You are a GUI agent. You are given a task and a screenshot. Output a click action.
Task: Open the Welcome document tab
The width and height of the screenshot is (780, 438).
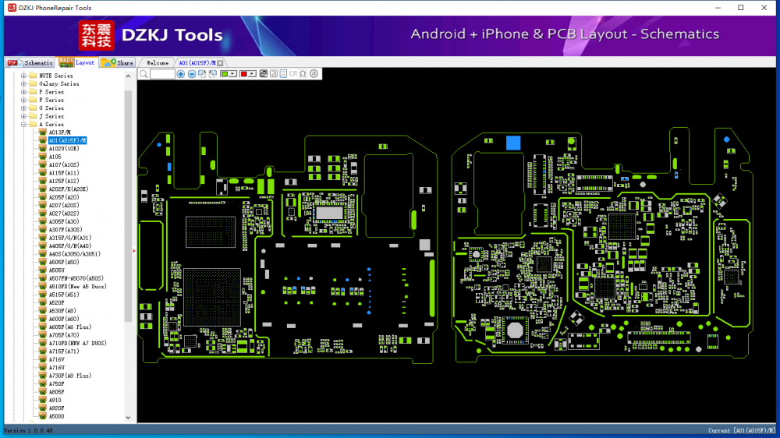pyautogui.click(x=158, y=63)
